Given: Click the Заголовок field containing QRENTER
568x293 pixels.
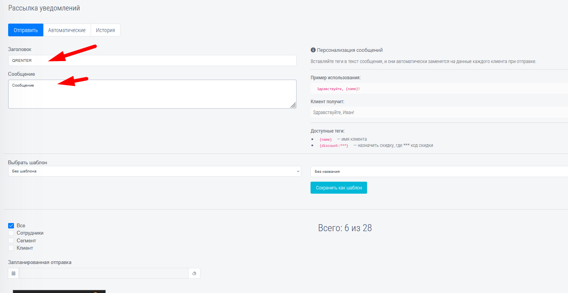Looking at the screenshot, I should 152,60.
